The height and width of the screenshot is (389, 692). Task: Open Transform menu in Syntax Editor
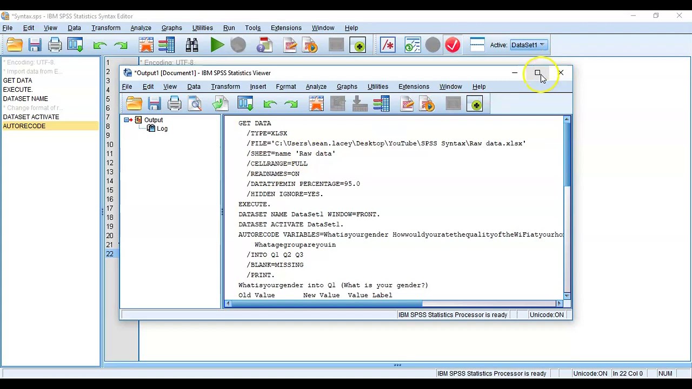click(x=106, y=28)
